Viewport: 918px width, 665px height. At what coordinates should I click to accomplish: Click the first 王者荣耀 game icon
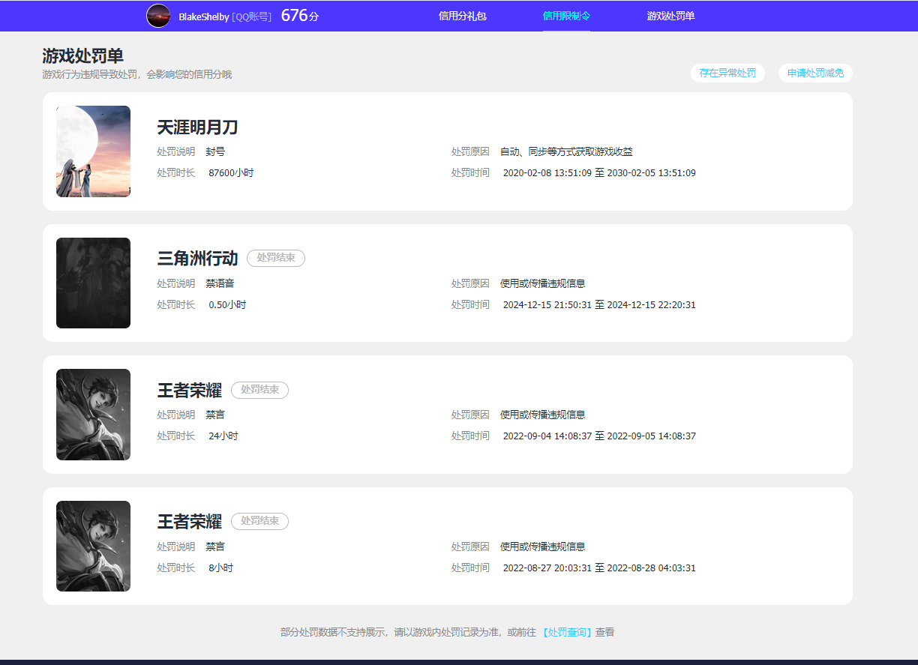[x=93, y=415]
